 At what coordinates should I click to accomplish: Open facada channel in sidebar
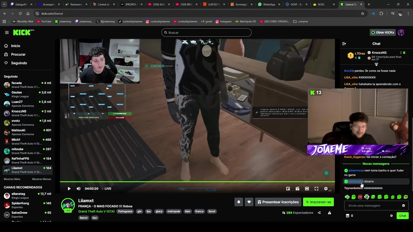(x=27, y=85)
